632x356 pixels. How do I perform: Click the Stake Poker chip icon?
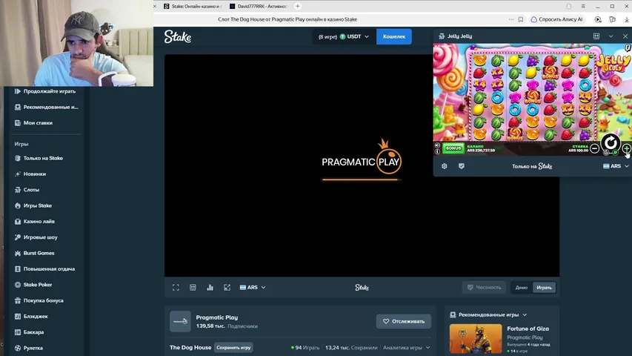(x=17, y=285)
